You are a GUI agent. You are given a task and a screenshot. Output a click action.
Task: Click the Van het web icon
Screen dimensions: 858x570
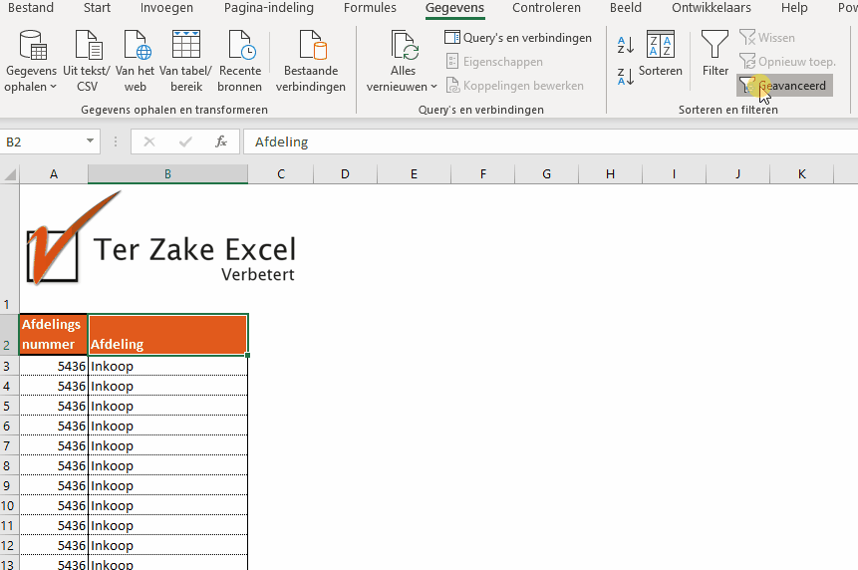point(136,47)
